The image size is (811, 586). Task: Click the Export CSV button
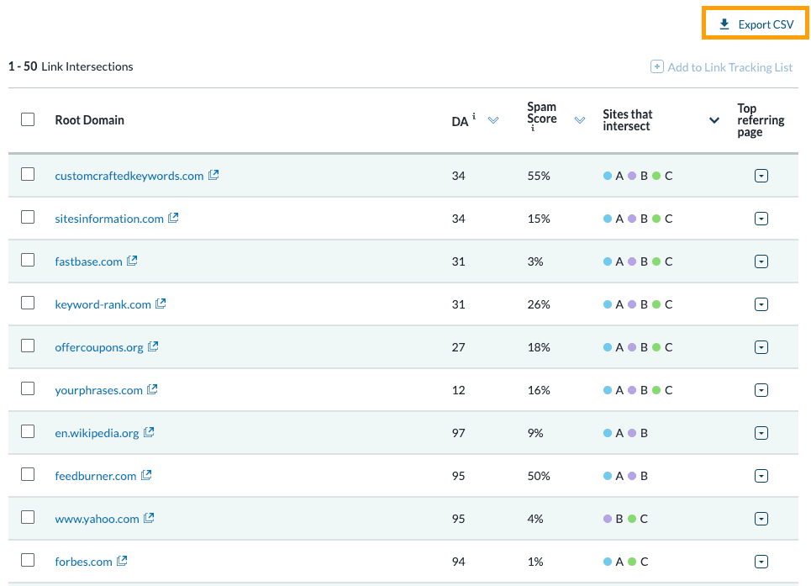click(755, 23)
